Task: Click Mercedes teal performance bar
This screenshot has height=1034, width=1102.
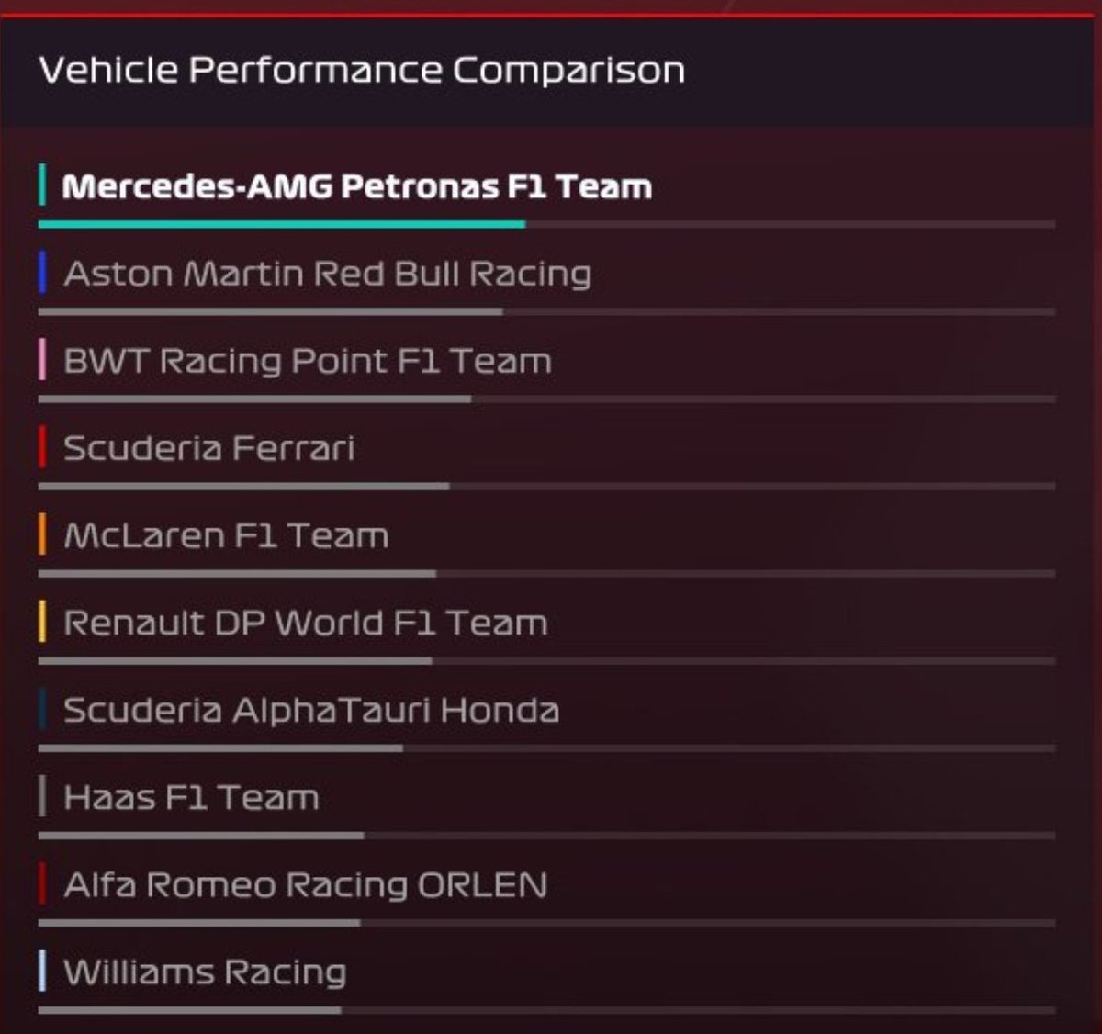Action: (282, 224)
